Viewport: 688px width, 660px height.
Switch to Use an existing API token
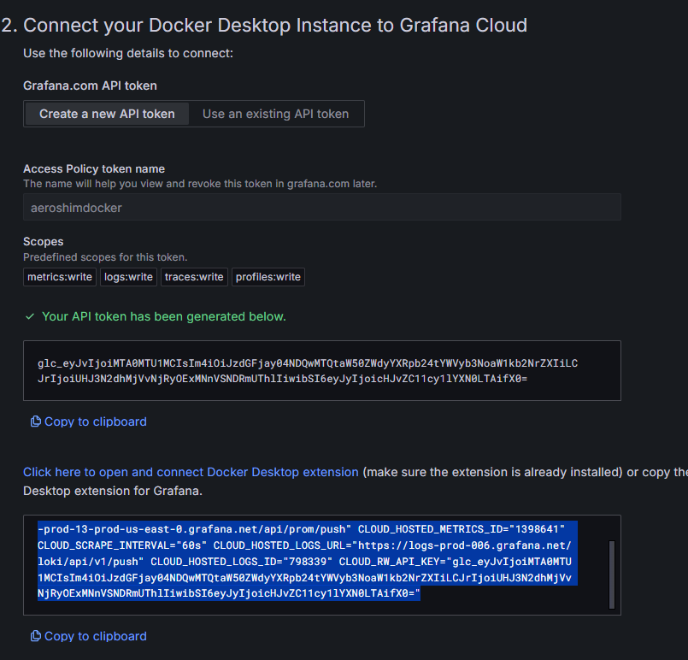click(x=275, y=114)
